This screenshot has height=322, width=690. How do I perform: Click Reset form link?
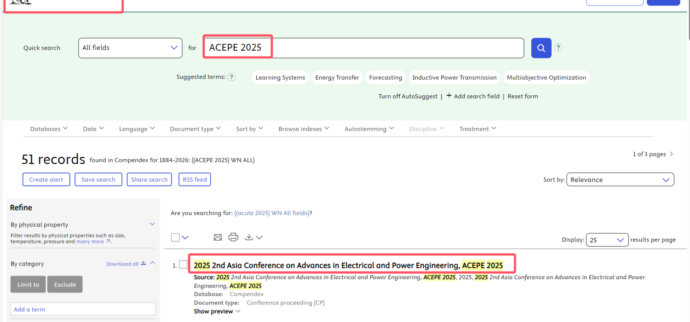(523, 96)
